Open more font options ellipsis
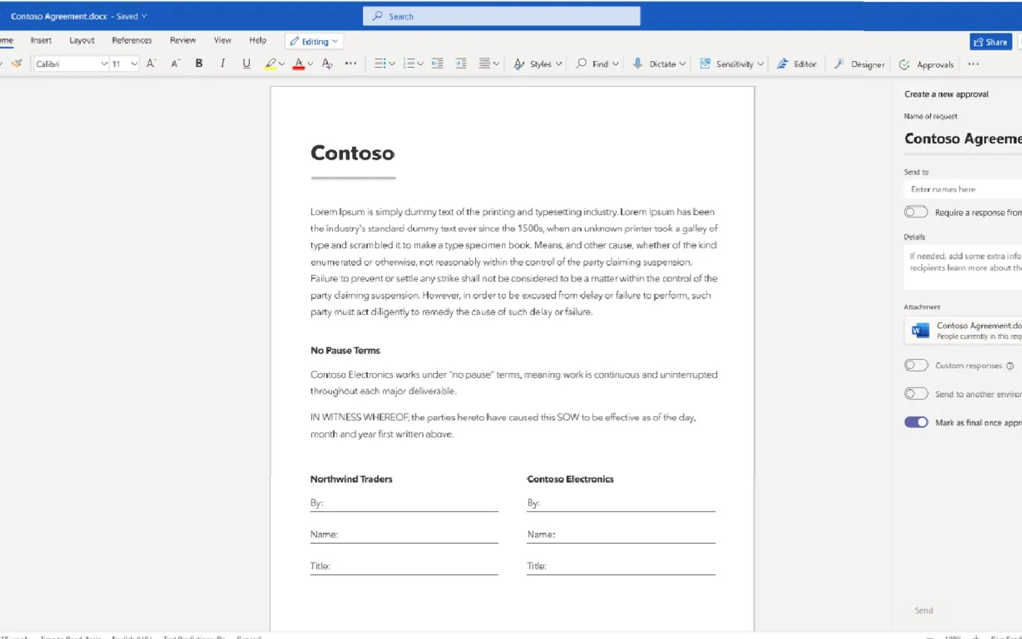Viewport: 1022px width, 639px height. 351,63
